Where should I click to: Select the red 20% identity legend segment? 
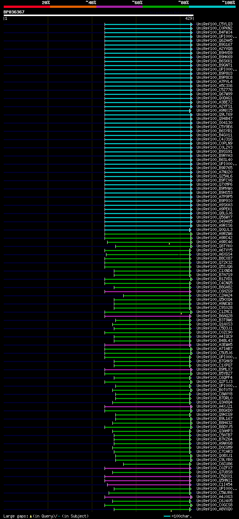coord(27,6)
